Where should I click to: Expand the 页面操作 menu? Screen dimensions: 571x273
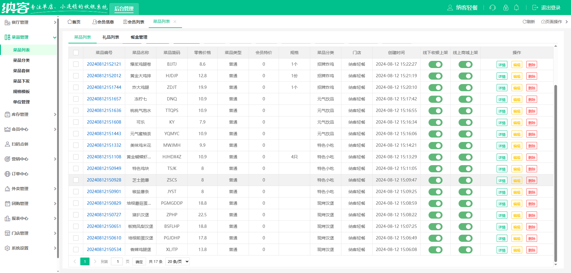pos(552,22)
